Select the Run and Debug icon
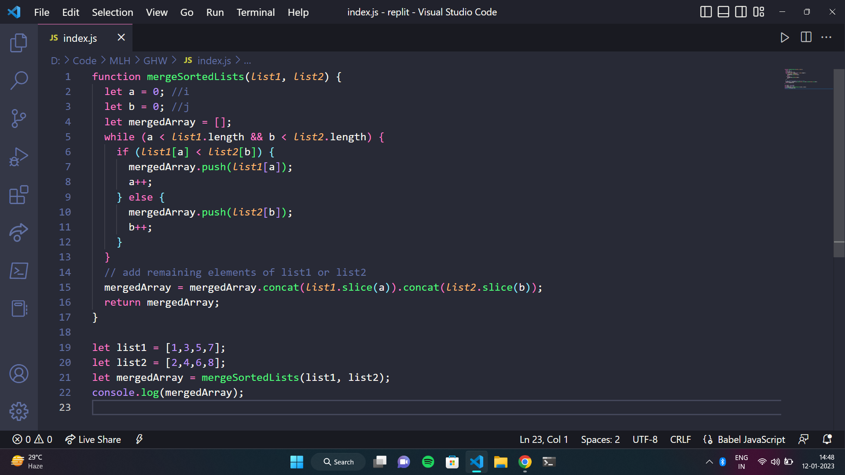The height and width of the screenshot is (475, 845). coord(18,157)
